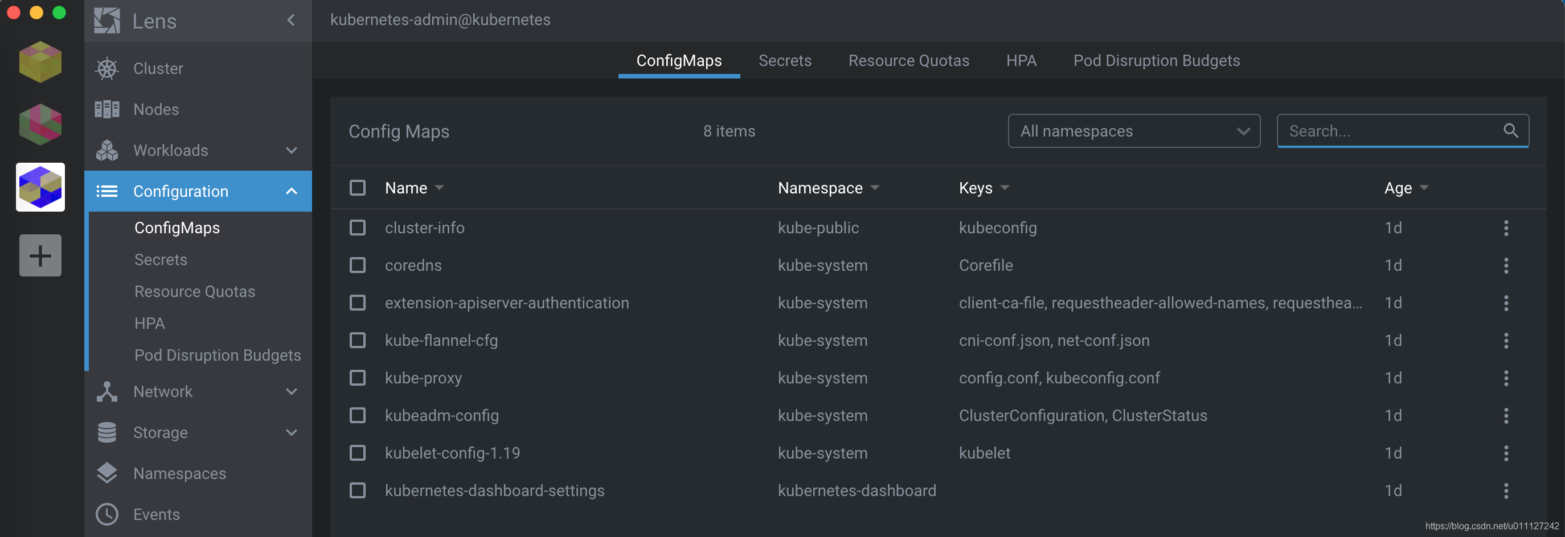Viewport: 1565px width, 537px height.
Task: Check the cluster-info row checkbox
Action: [x=357, y=228]
